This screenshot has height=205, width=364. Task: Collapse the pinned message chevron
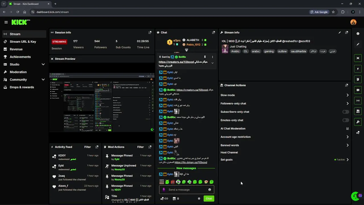(212, 63)
